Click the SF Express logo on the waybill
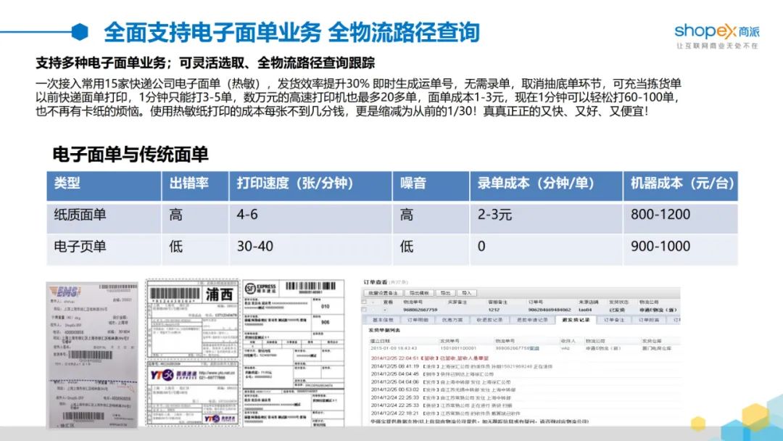The height and width of the screenshot is (441, 783). 260,289
